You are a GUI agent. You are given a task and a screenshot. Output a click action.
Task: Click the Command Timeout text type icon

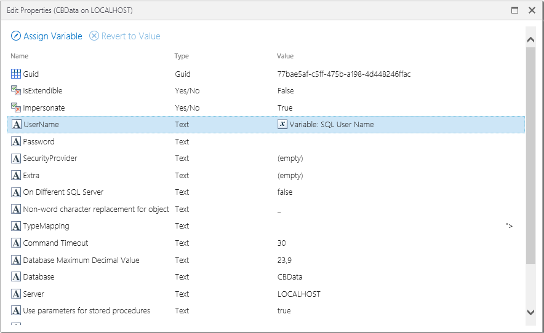tap(16, 243)
